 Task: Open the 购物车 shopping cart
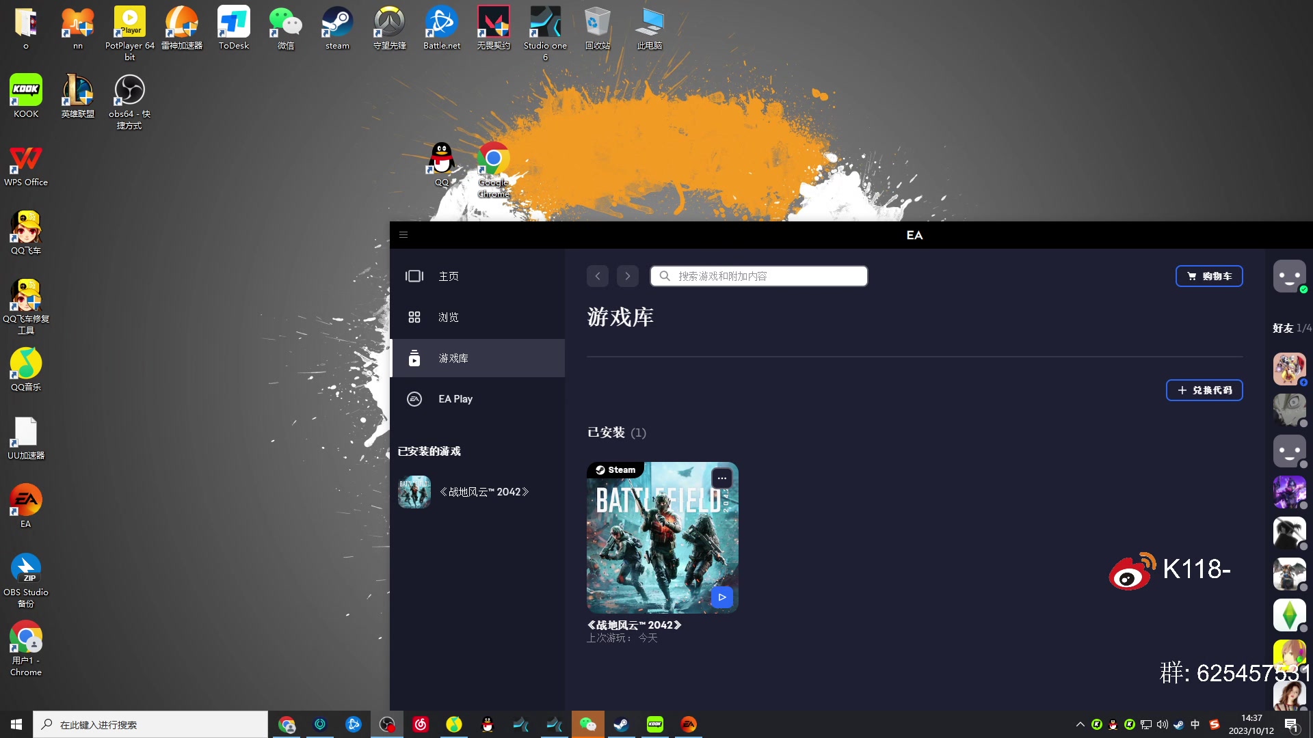[1209, 276]
